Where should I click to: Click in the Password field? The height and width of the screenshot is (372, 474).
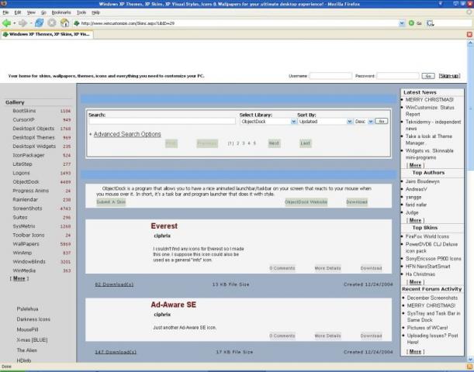tap(398, 76)
